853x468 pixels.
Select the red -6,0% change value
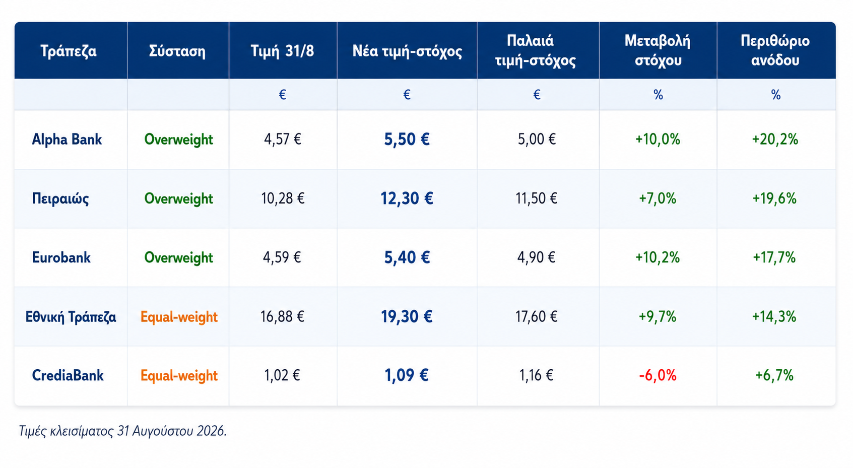[x=658, y=375]
